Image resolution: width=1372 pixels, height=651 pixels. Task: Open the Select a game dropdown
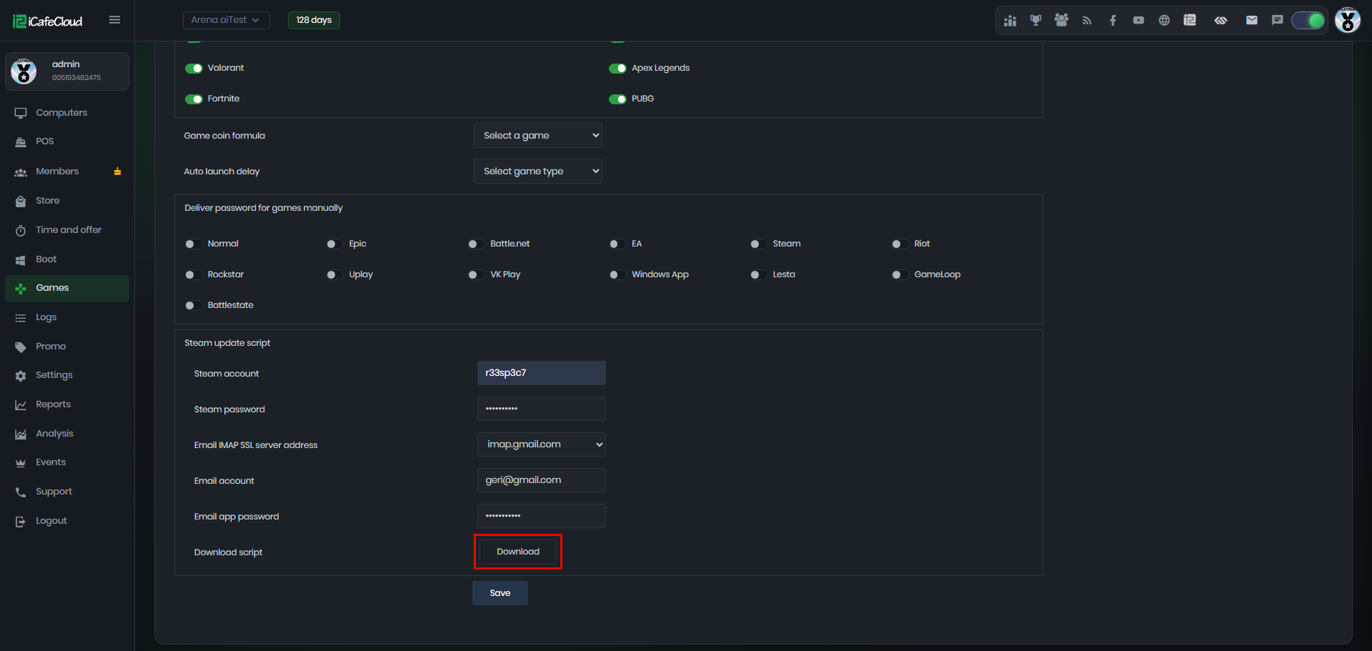[x=537, y=136]
